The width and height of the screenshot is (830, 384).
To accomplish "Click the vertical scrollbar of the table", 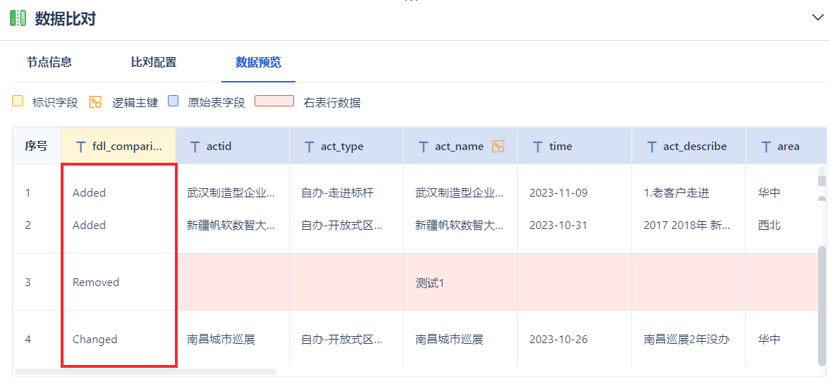I will 822,304.
